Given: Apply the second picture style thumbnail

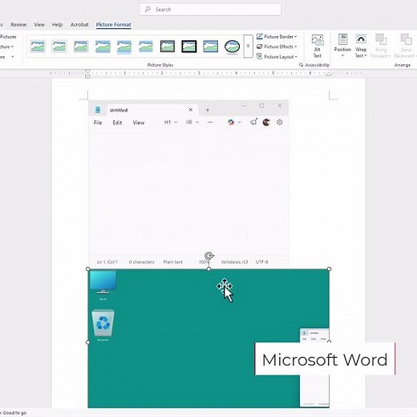Looking at the screenshot, I should [x=59, y=47].
